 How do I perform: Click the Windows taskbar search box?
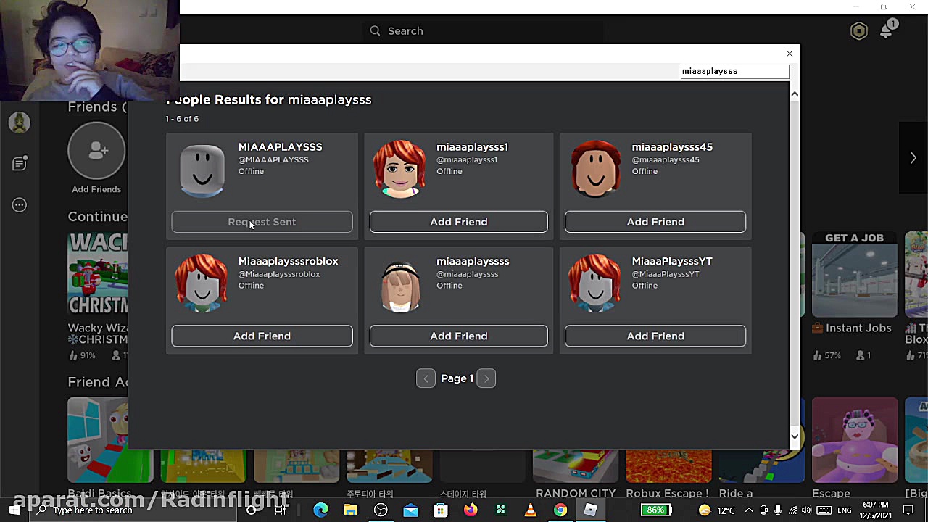[x=134, y=510]
